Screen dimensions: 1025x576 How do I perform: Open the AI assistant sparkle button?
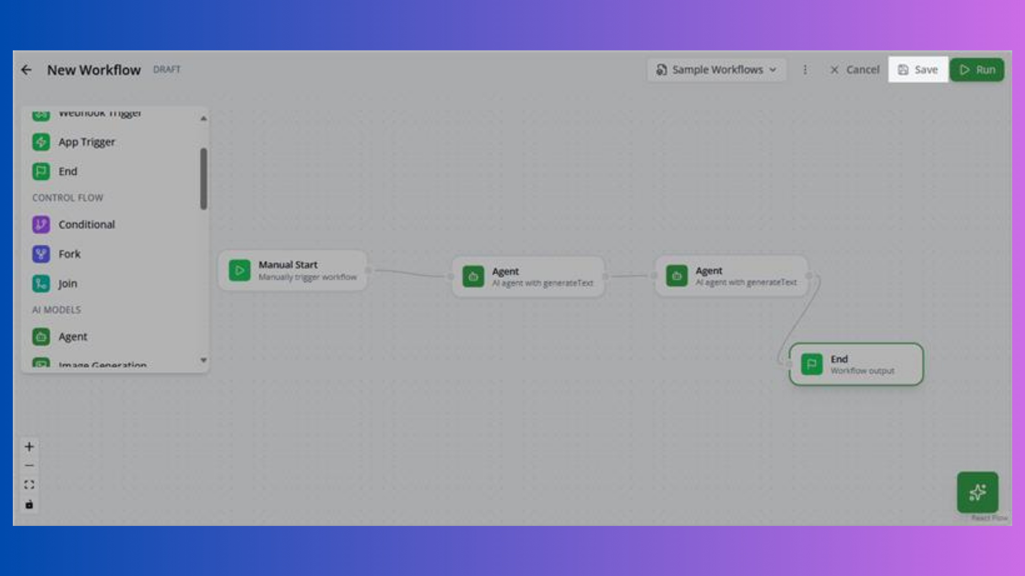978,492
